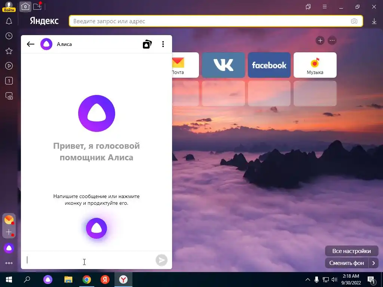Open the volume speaker in system tray
The height and width of the screenshot is (287, 383).
point(334,280)
